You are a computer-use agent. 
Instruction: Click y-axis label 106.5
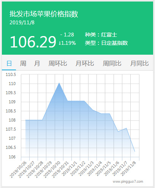(x=11, y=147)
